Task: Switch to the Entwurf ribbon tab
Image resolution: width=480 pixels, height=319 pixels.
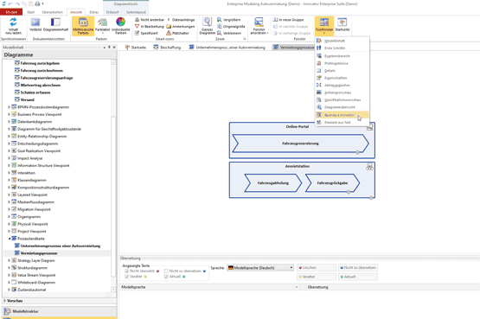Action: point(112,12)
